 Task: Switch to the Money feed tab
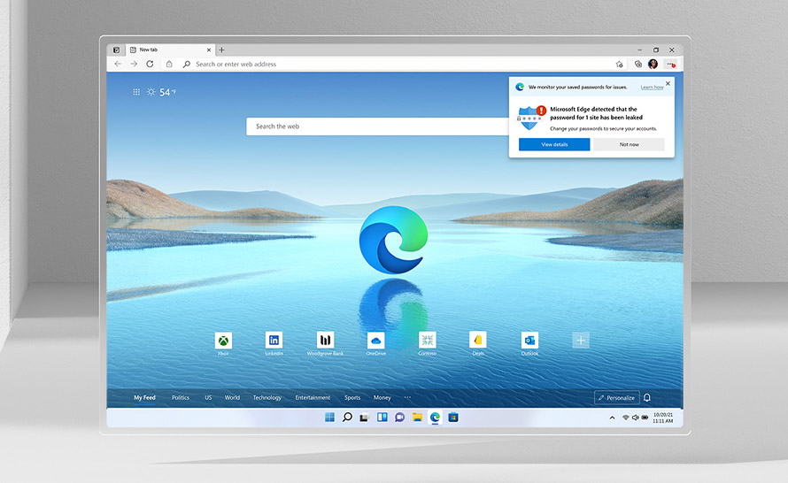[x=382, y=398]
